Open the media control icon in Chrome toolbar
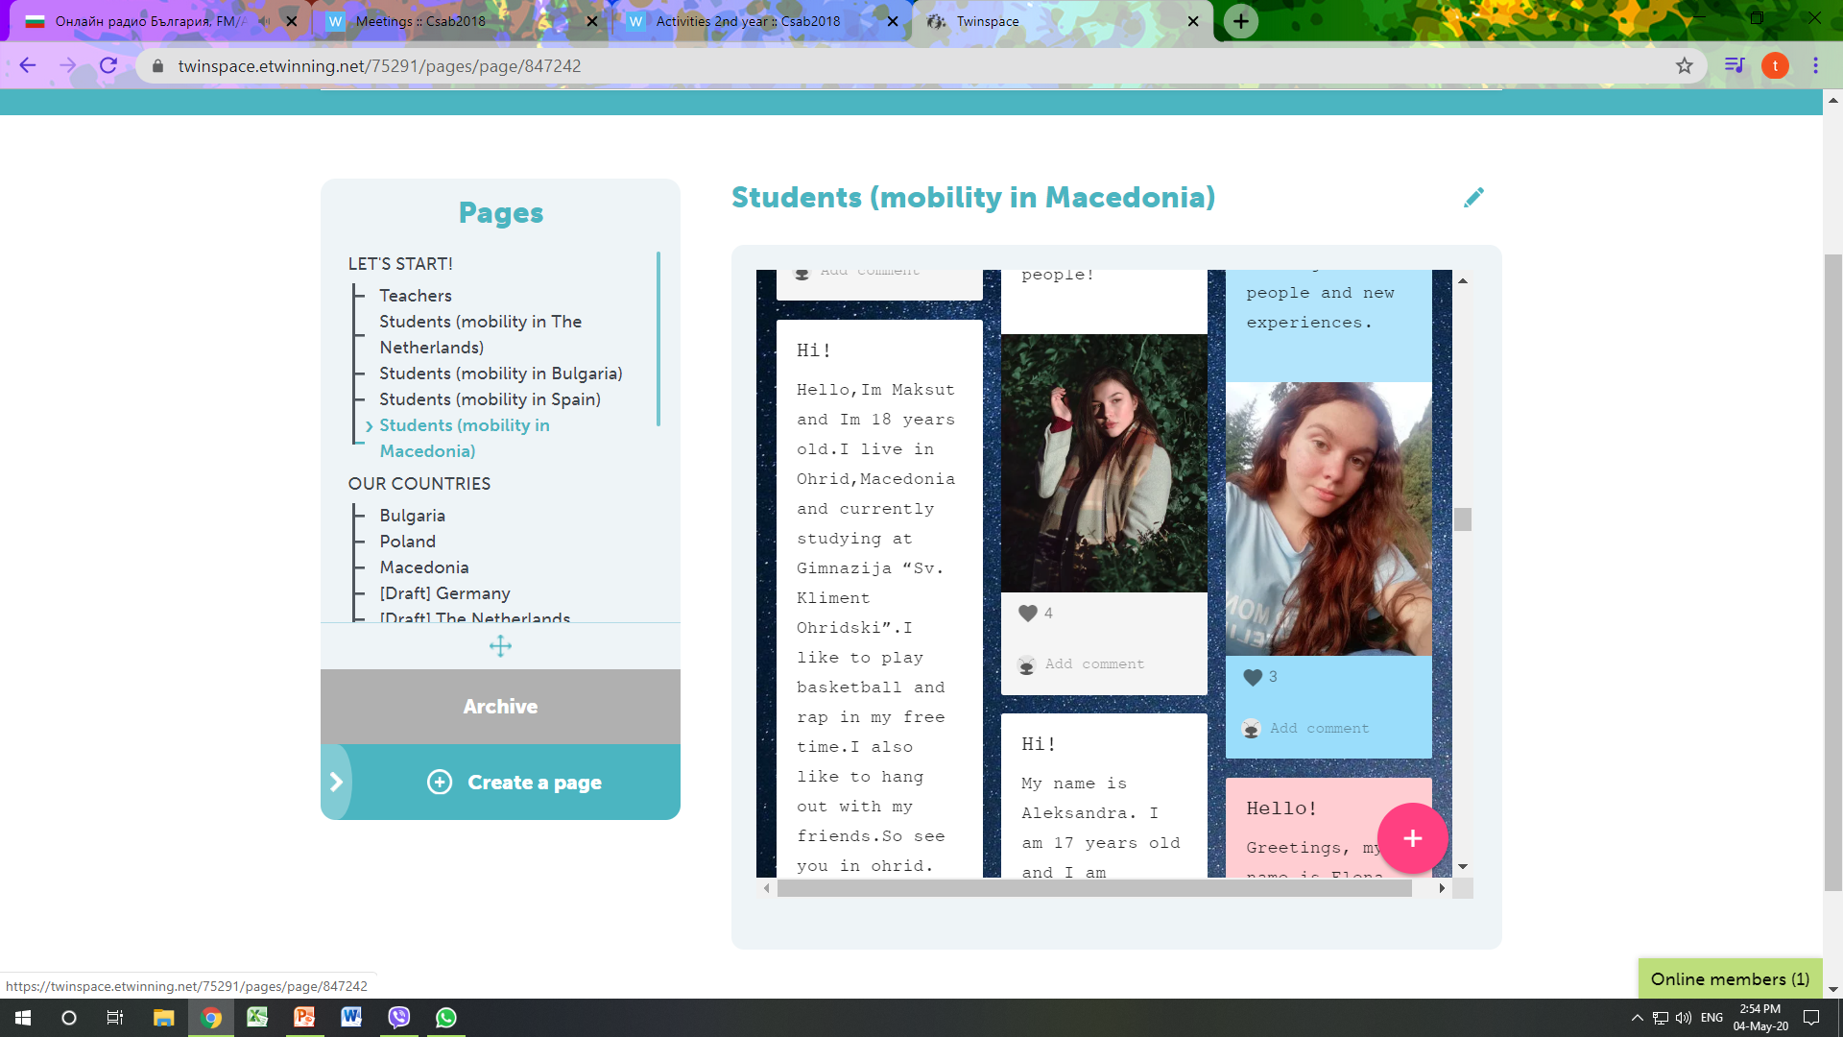This screenshot has height=1037, width=1843. pyautogui.click(x=1734, y=66)
